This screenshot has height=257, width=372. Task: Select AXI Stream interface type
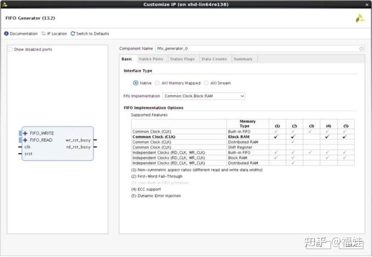point(206,83)
